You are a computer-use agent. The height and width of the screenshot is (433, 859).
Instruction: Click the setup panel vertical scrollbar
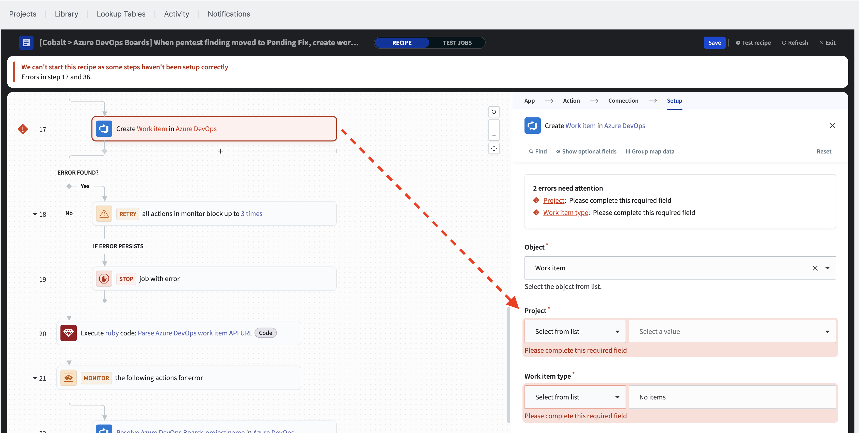pyautogui.click(x=508, y=365)
